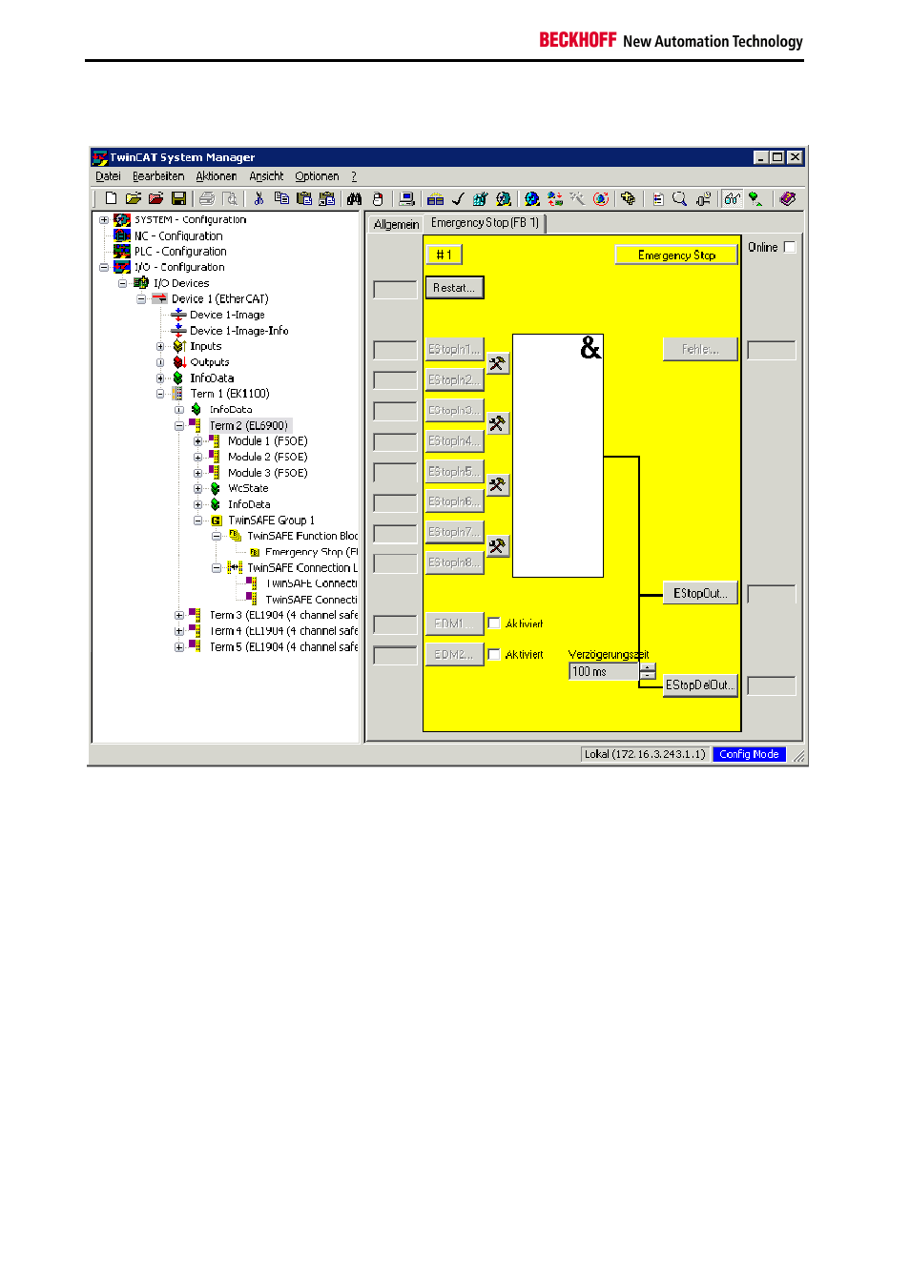This screenshot has height=1287, width=910.
Task: Click the New document toolbar icon
Action: click(x=111, y=198)
